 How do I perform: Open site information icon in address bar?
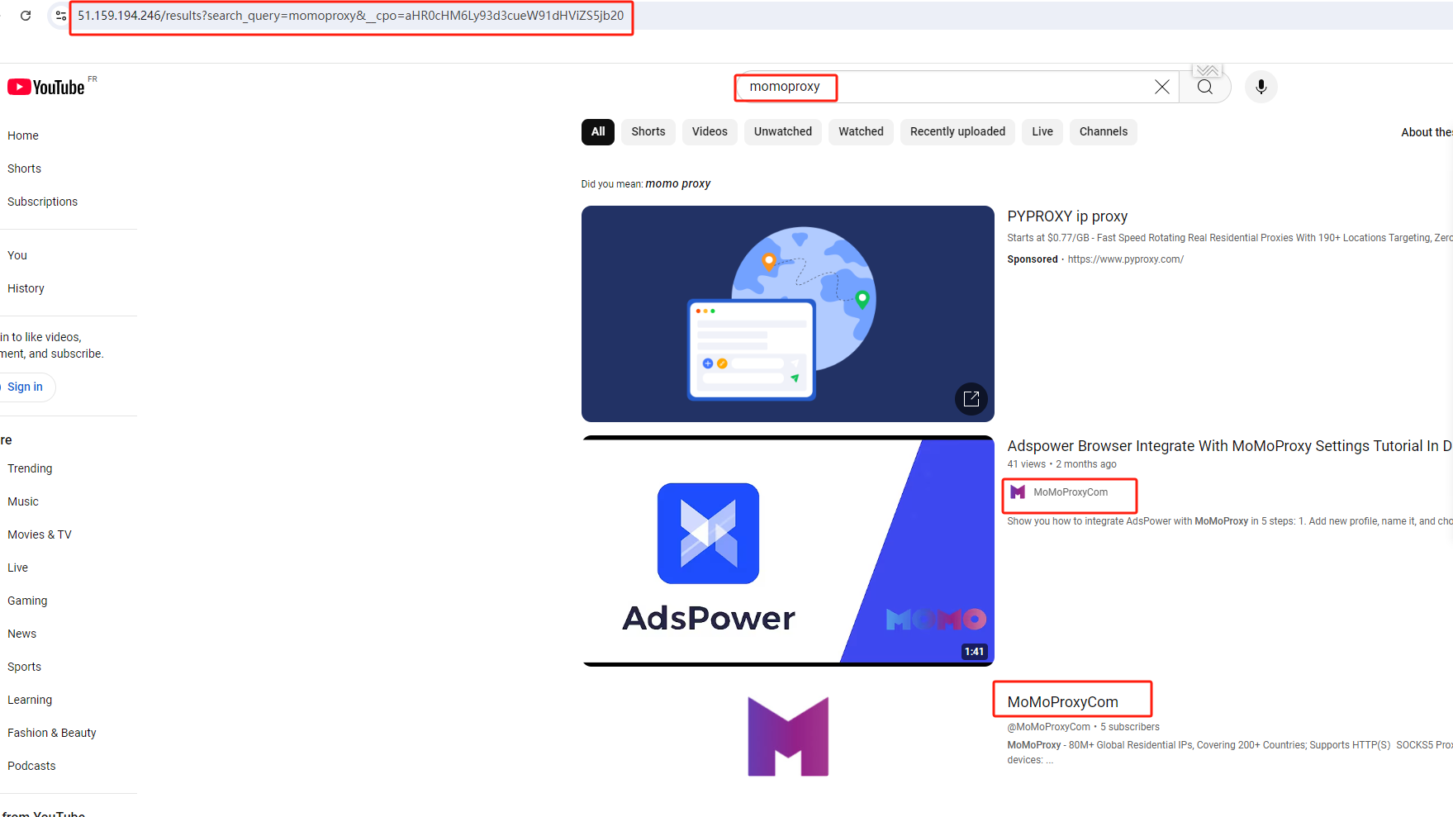tap(60, 16)
